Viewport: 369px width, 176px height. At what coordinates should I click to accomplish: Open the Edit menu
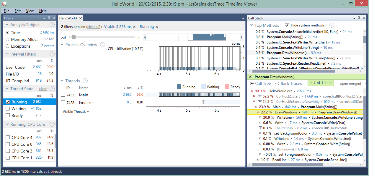[x=18, y=11]
